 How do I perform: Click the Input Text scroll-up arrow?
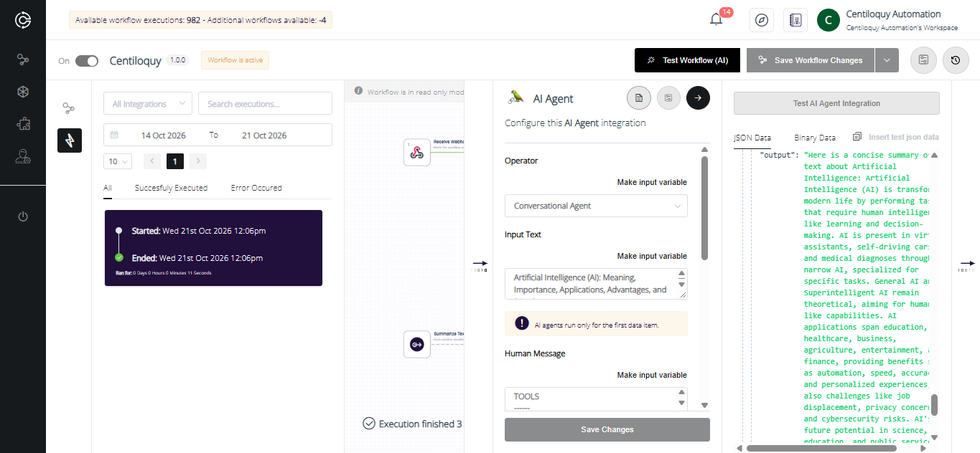(x=681, y=275)
